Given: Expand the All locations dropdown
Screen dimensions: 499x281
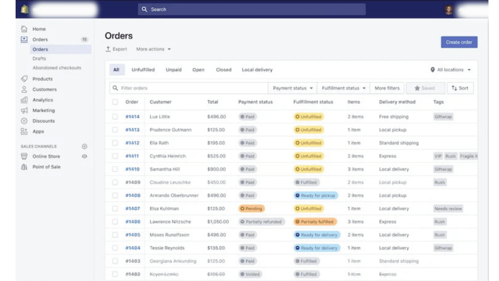Looking at the screenshot, I should [450, 70].
